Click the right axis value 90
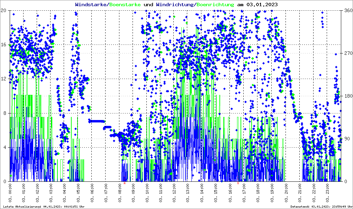 click(347, 139)
